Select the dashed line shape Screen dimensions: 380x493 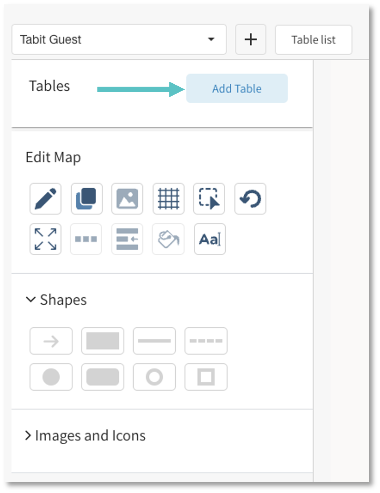tap(206, 341)
